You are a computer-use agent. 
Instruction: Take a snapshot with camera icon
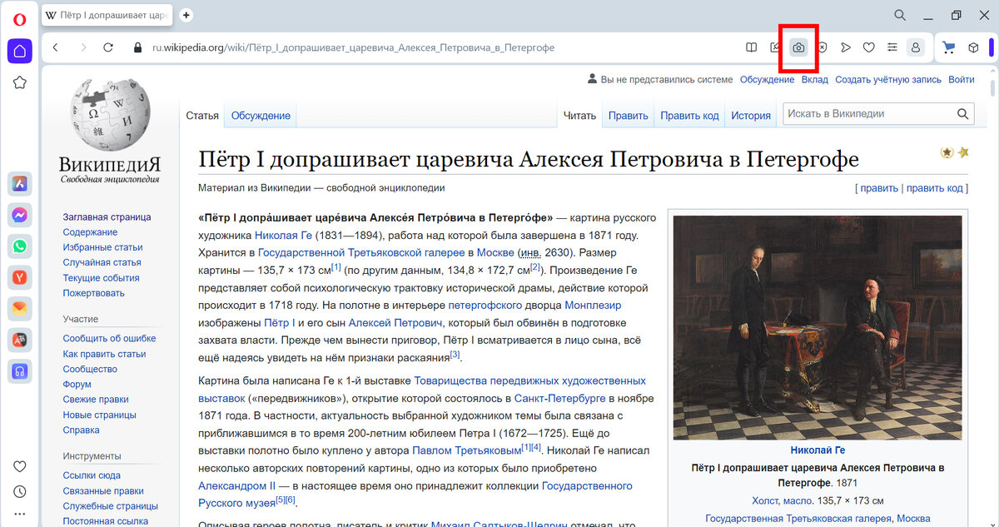(x=798, y=47)
